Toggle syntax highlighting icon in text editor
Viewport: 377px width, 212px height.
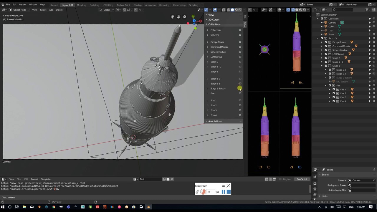[274, 179]
